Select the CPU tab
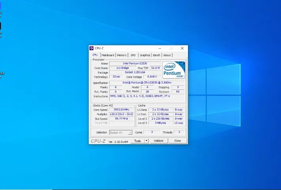The image size is (281, 190). pos(95,55)
